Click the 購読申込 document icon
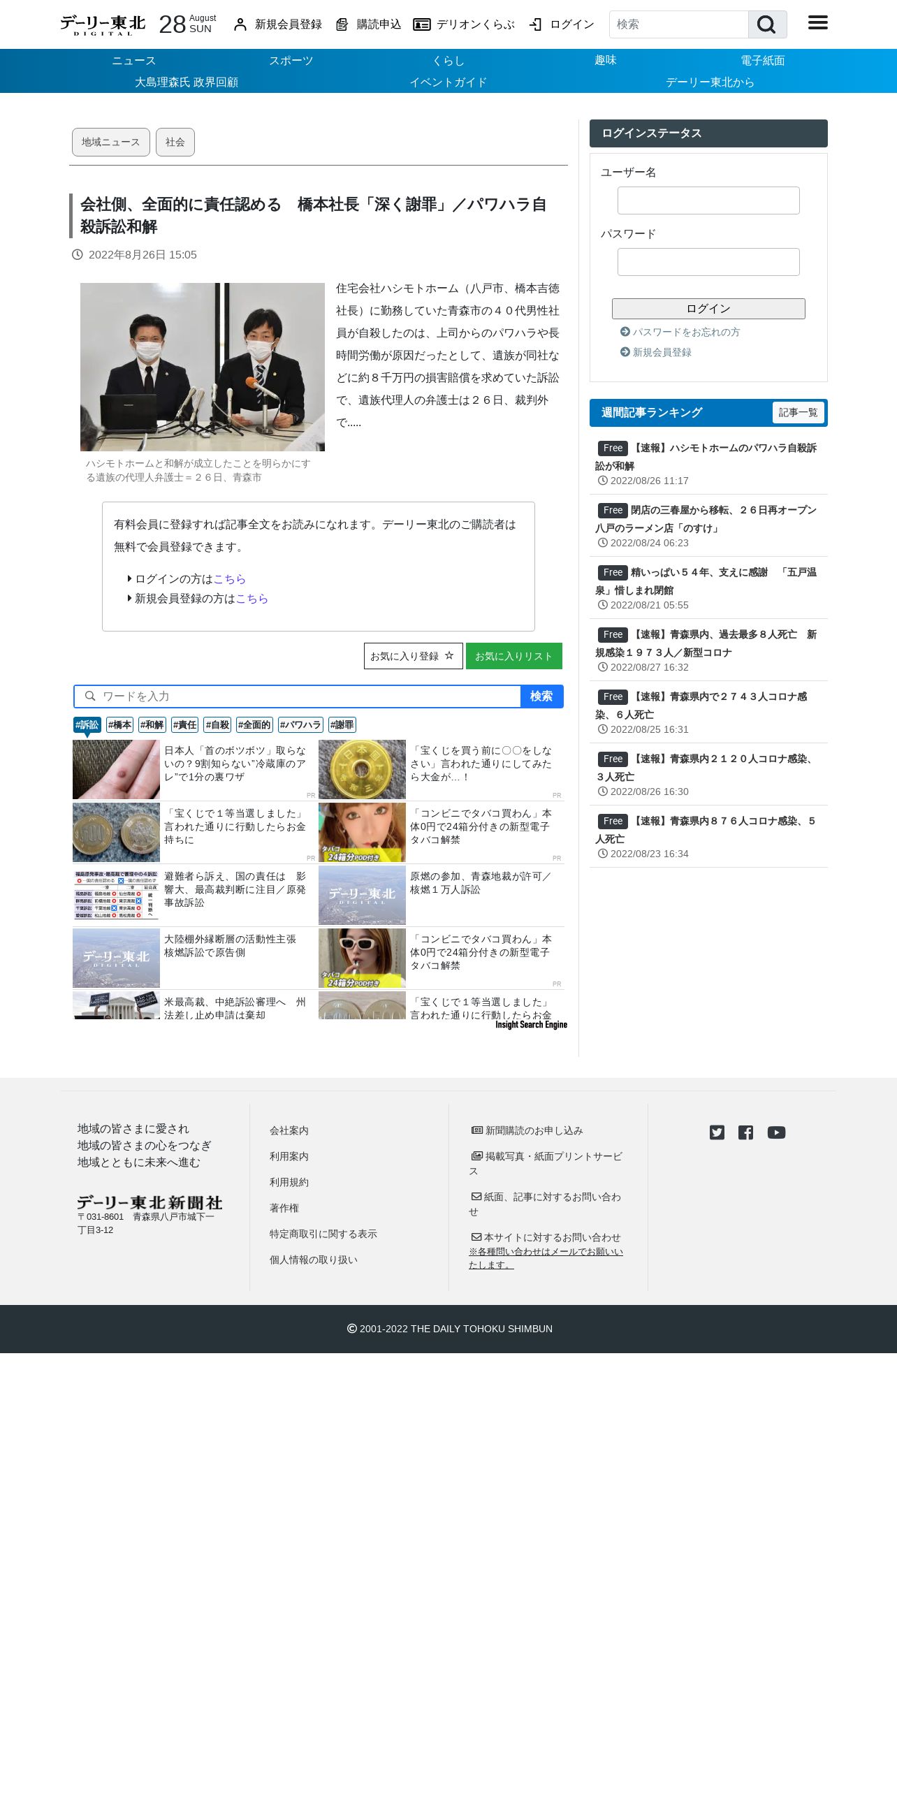The width and height of the screenshot is (897, 1794). [x=342, y=24]
